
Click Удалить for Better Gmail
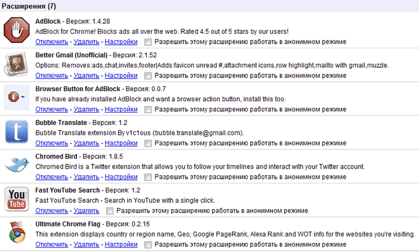click(87, 76)
